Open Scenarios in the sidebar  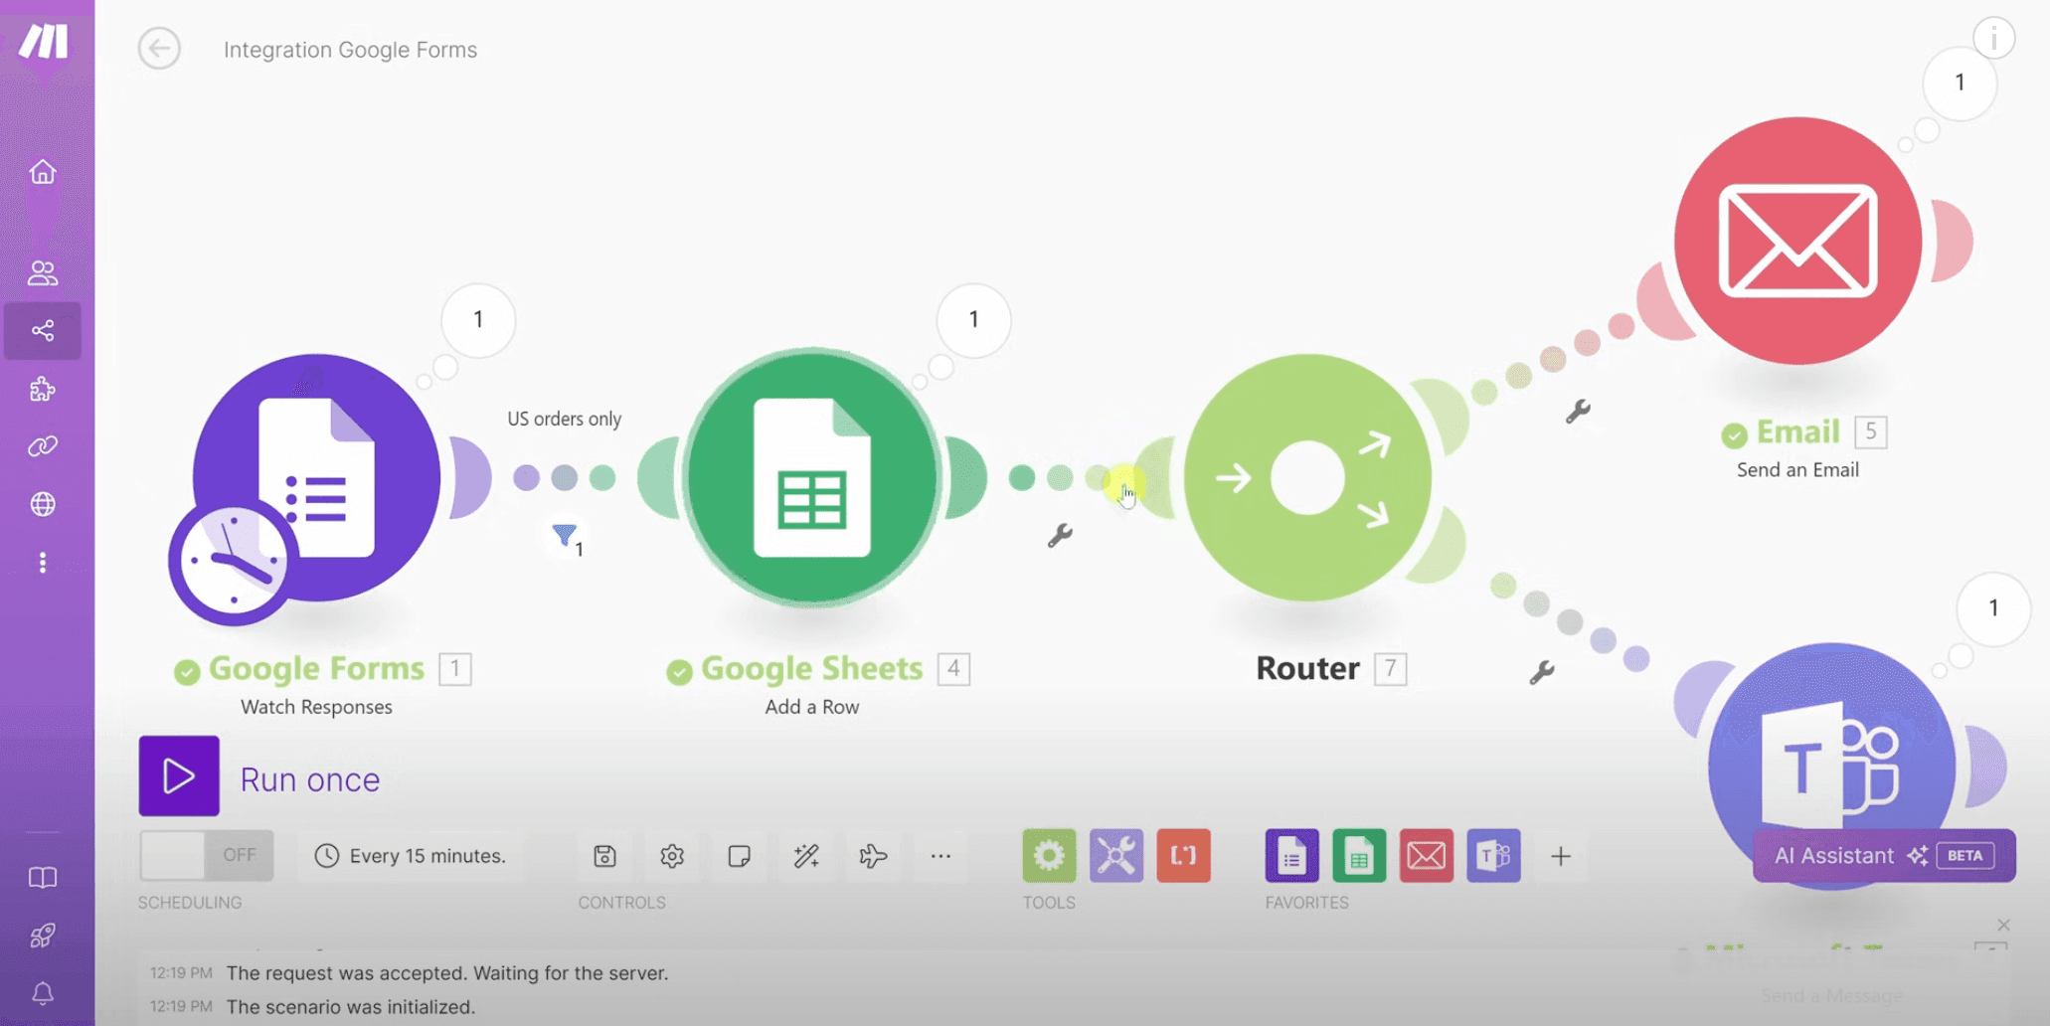43,331
